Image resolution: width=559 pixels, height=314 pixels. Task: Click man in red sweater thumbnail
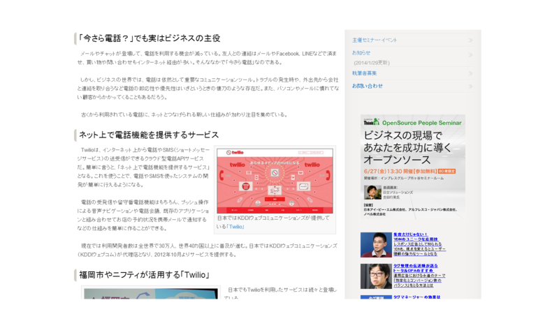376,245
